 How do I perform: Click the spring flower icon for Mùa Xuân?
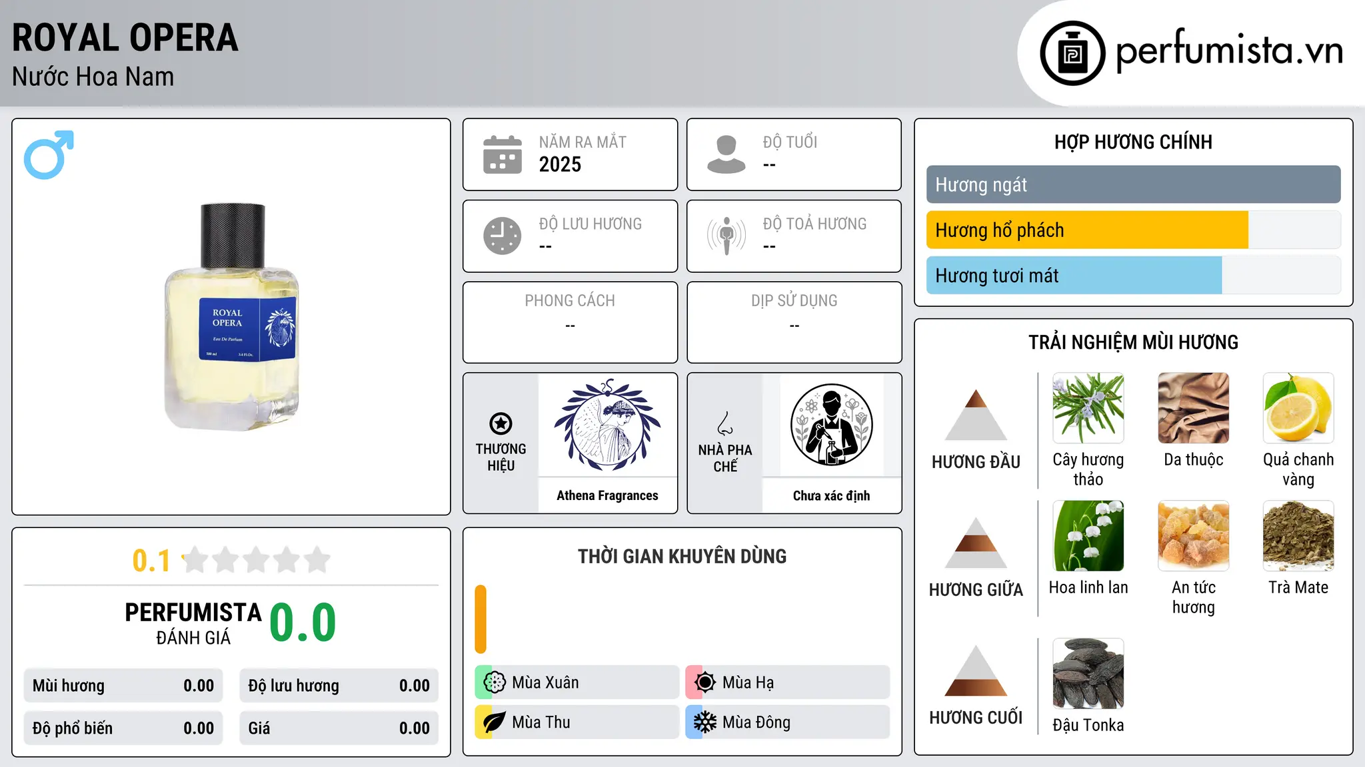(495, 682)
